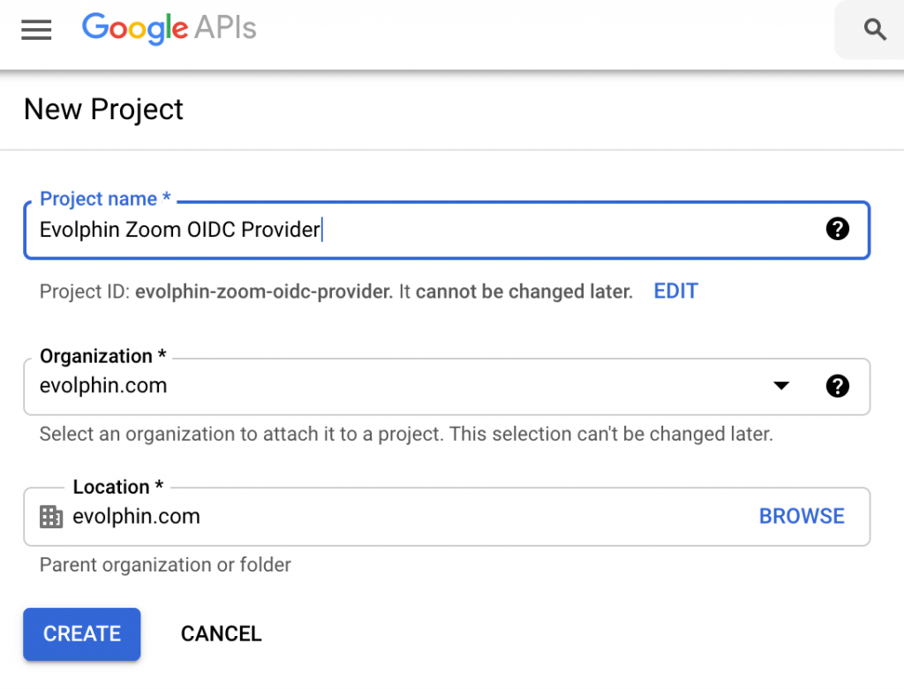Click the evolphin-zoom-oidc-provider Project ID text
Image resolution: width=904 pixels, height=689 pixels.
click(x=263, y=291)
